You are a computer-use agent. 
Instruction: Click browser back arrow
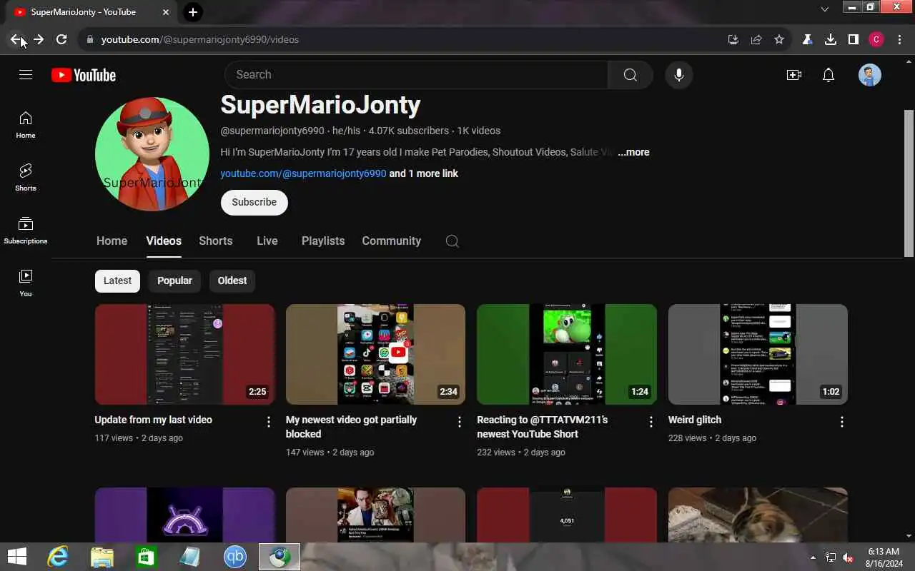point(16,39)
